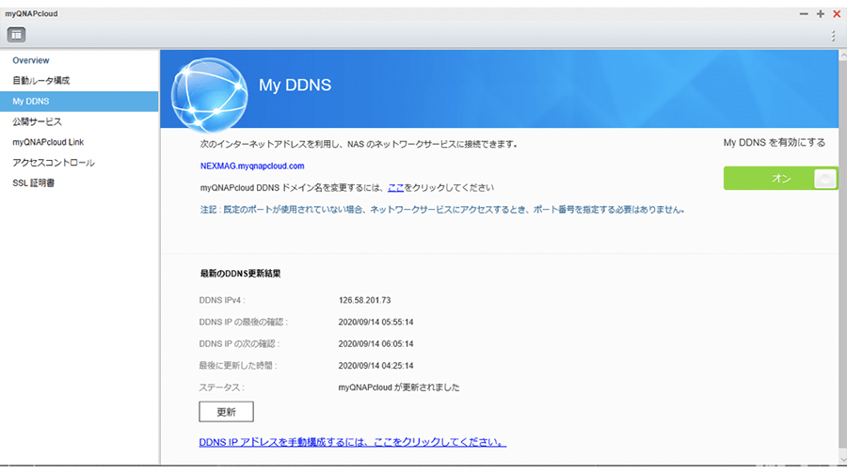Select the timestamp 2020/09/14 06:05:14
The image size is (847, 475).
point(376,344)
